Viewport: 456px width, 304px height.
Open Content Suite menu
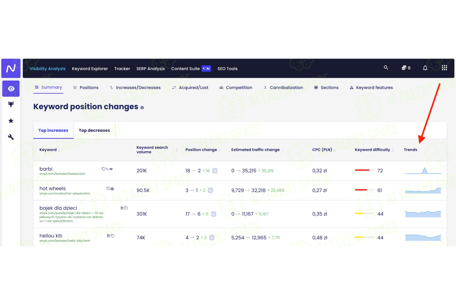tap(185, 69)
